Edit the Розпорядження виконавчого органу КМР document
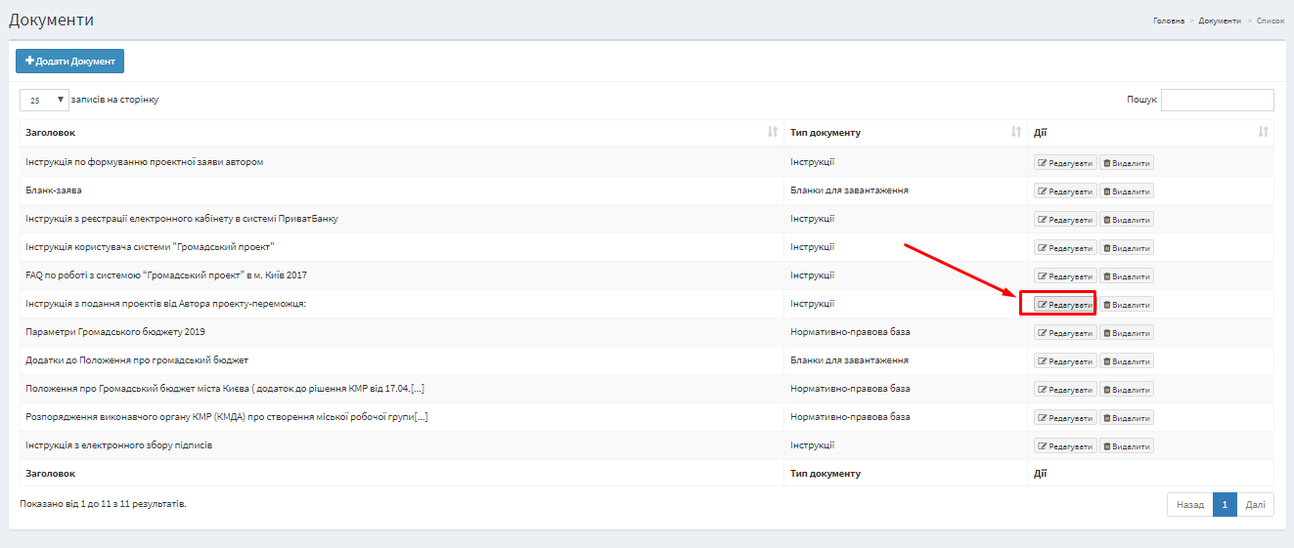The image size is (1294, 548). 1065,418
